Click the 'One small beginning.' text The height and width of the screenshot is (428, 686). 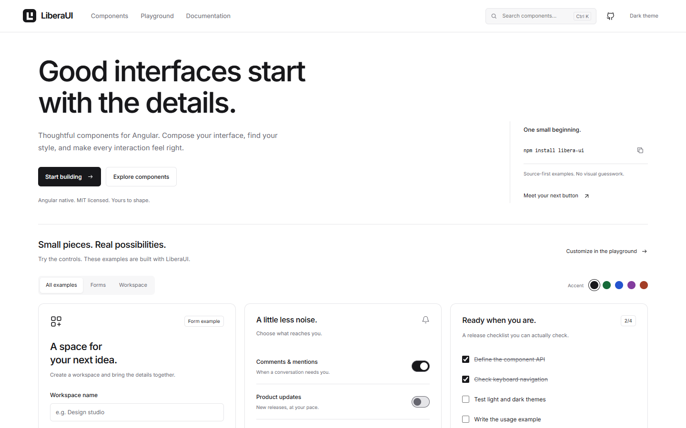552,130
